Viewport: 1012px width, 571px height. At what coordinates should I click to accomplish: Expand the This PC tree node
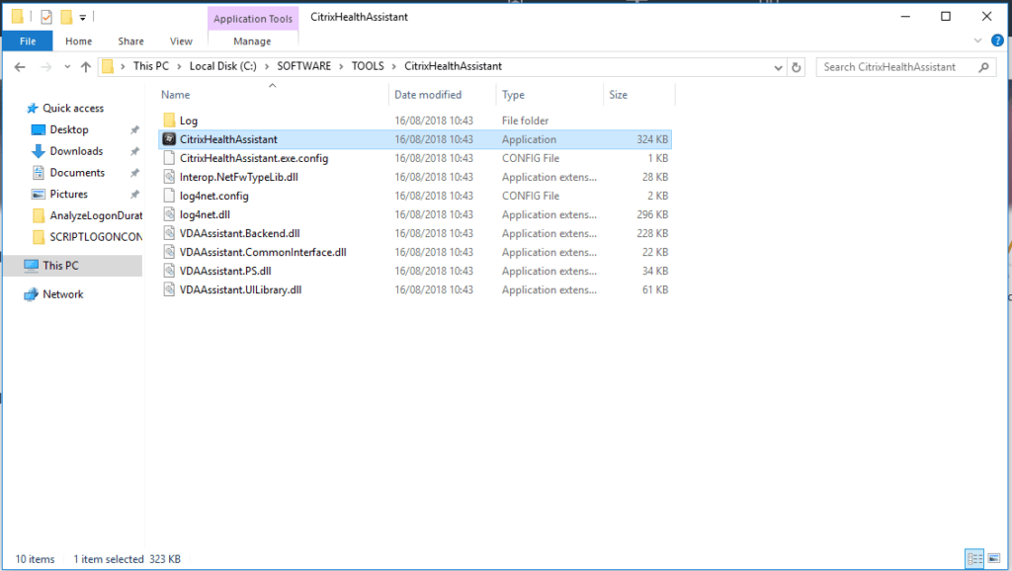[14, 265]
